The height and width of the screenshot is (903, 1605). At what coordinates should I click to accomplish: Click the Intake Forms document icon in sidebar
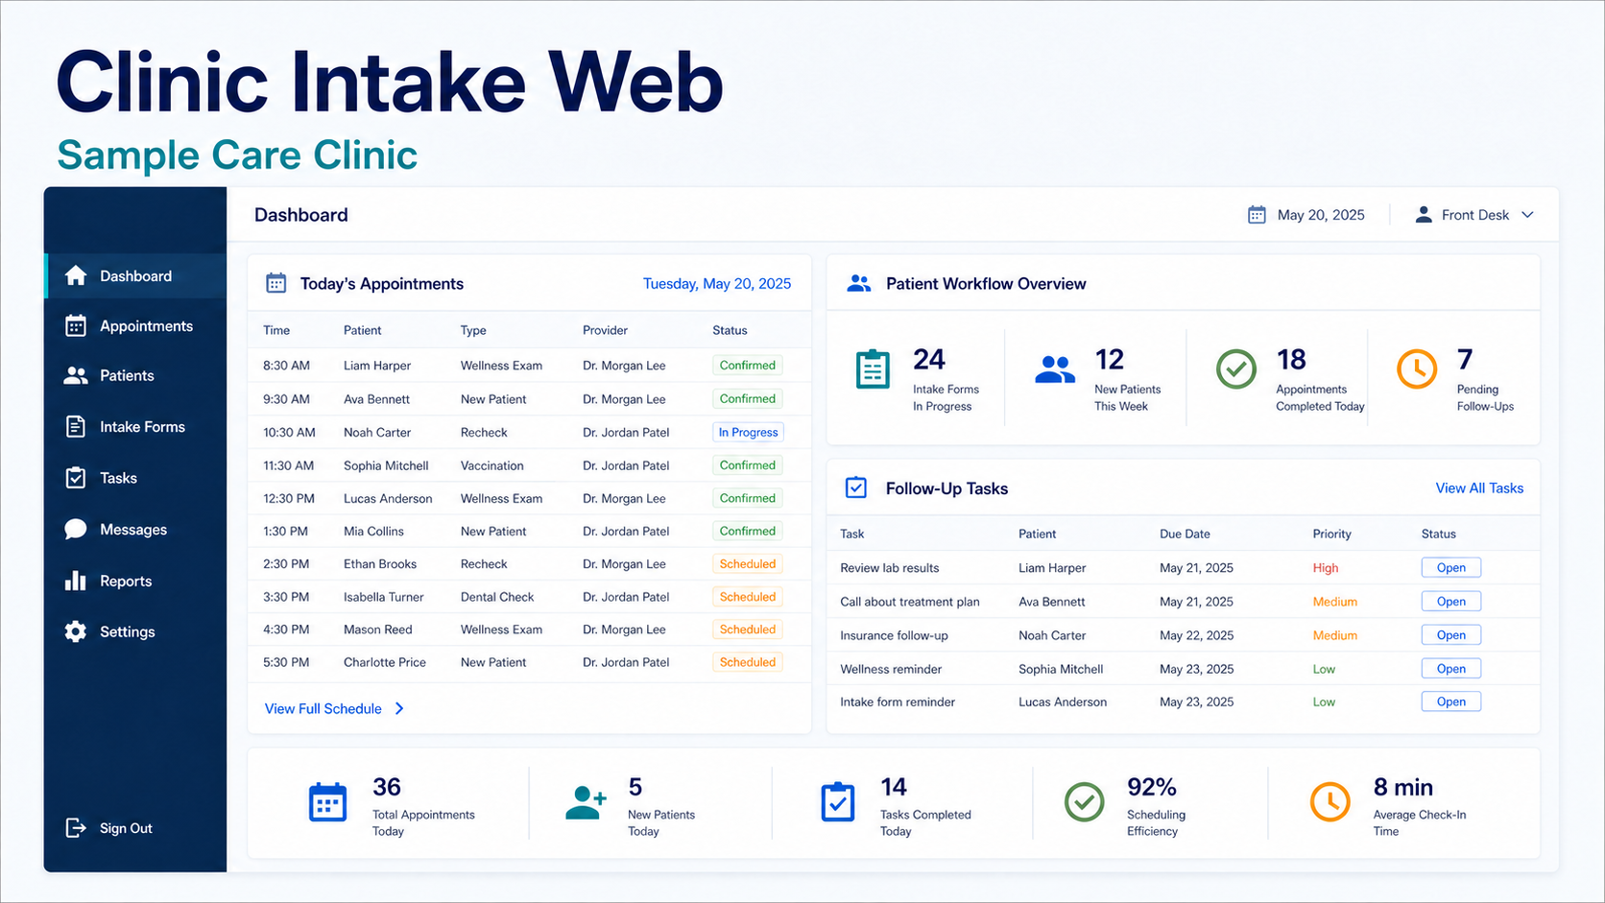point(76,427)
